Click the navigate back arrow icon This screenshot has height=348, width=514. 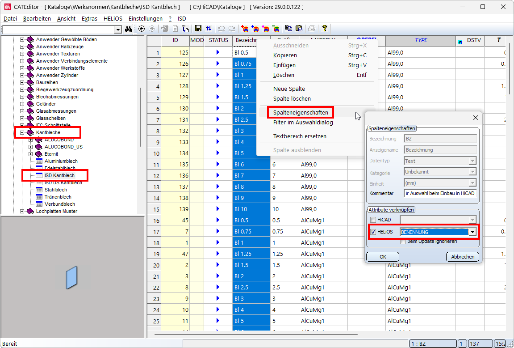(142, 29)
